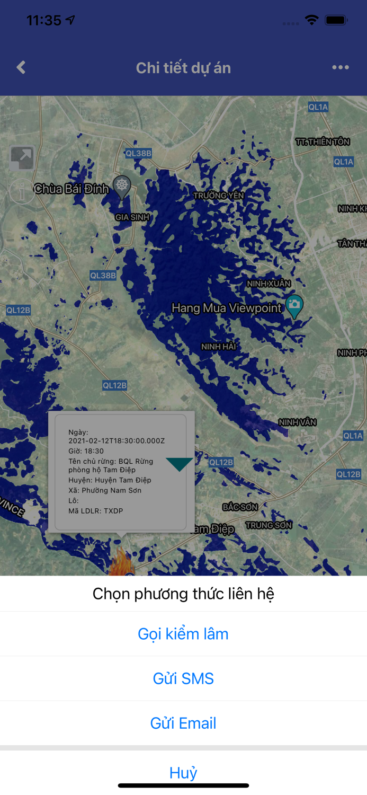The width and height of the screenshot is (367, 795).
Task: Tap the NINH HẢI map label
Action: 219,346
